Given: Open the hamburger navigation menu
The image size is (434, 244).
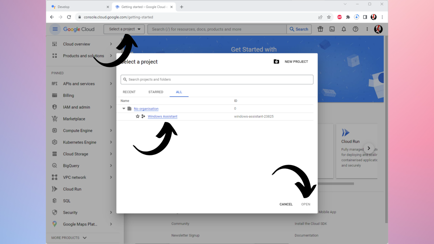Looking at the screenshot, I should pos(55,29).
